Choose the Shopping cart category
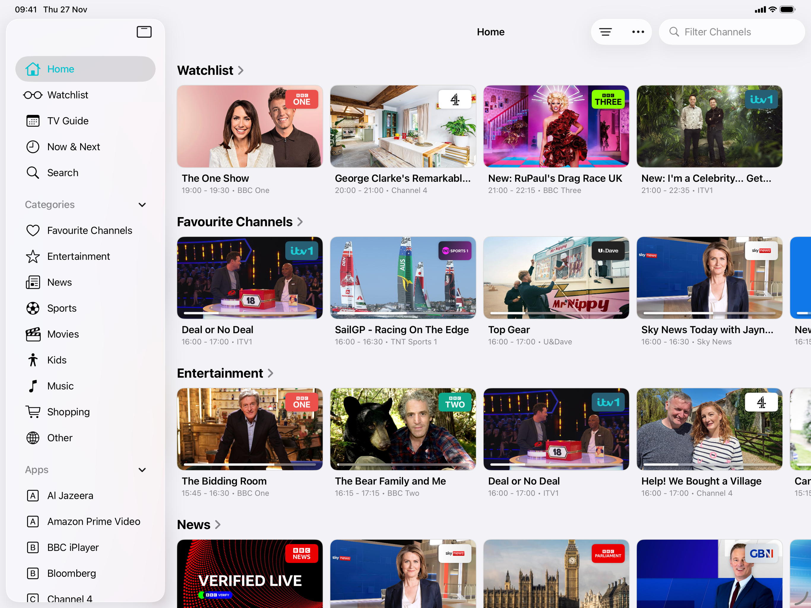This screenshot has height=608, width=811. [x=33, y=412]
